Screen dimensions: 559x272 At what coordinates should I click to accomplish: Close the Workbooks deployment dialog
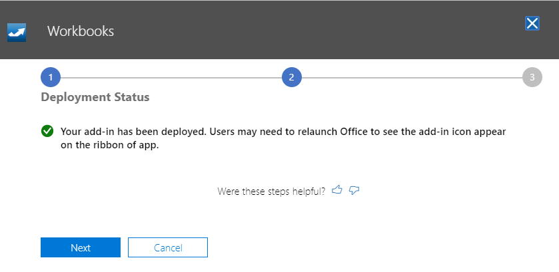[x=532, y=23]
